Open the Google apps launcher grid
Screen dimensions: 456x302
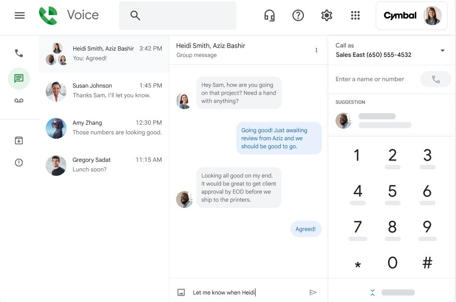(356, 15)
